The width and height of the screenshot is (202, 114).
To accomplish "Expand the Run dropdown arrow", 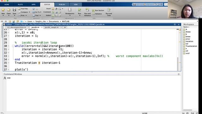I will coord(80,16).
